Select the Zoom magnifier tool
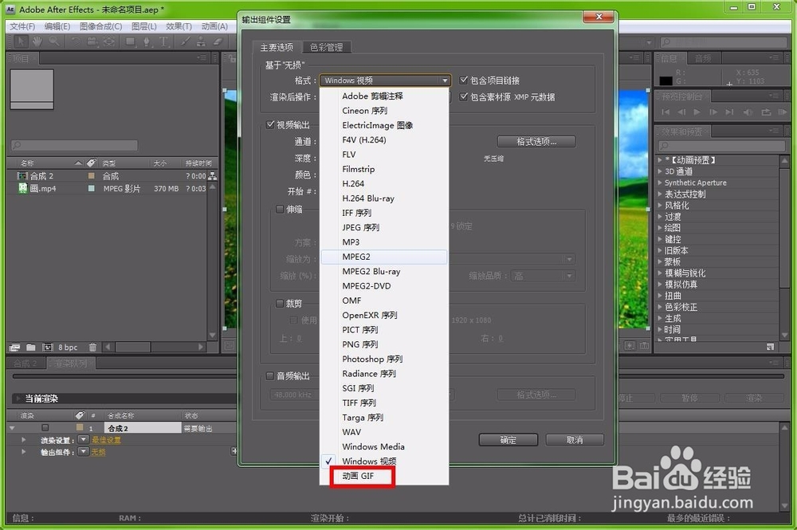The height and width of the screenshot is (530, 797). click(54, 41)
